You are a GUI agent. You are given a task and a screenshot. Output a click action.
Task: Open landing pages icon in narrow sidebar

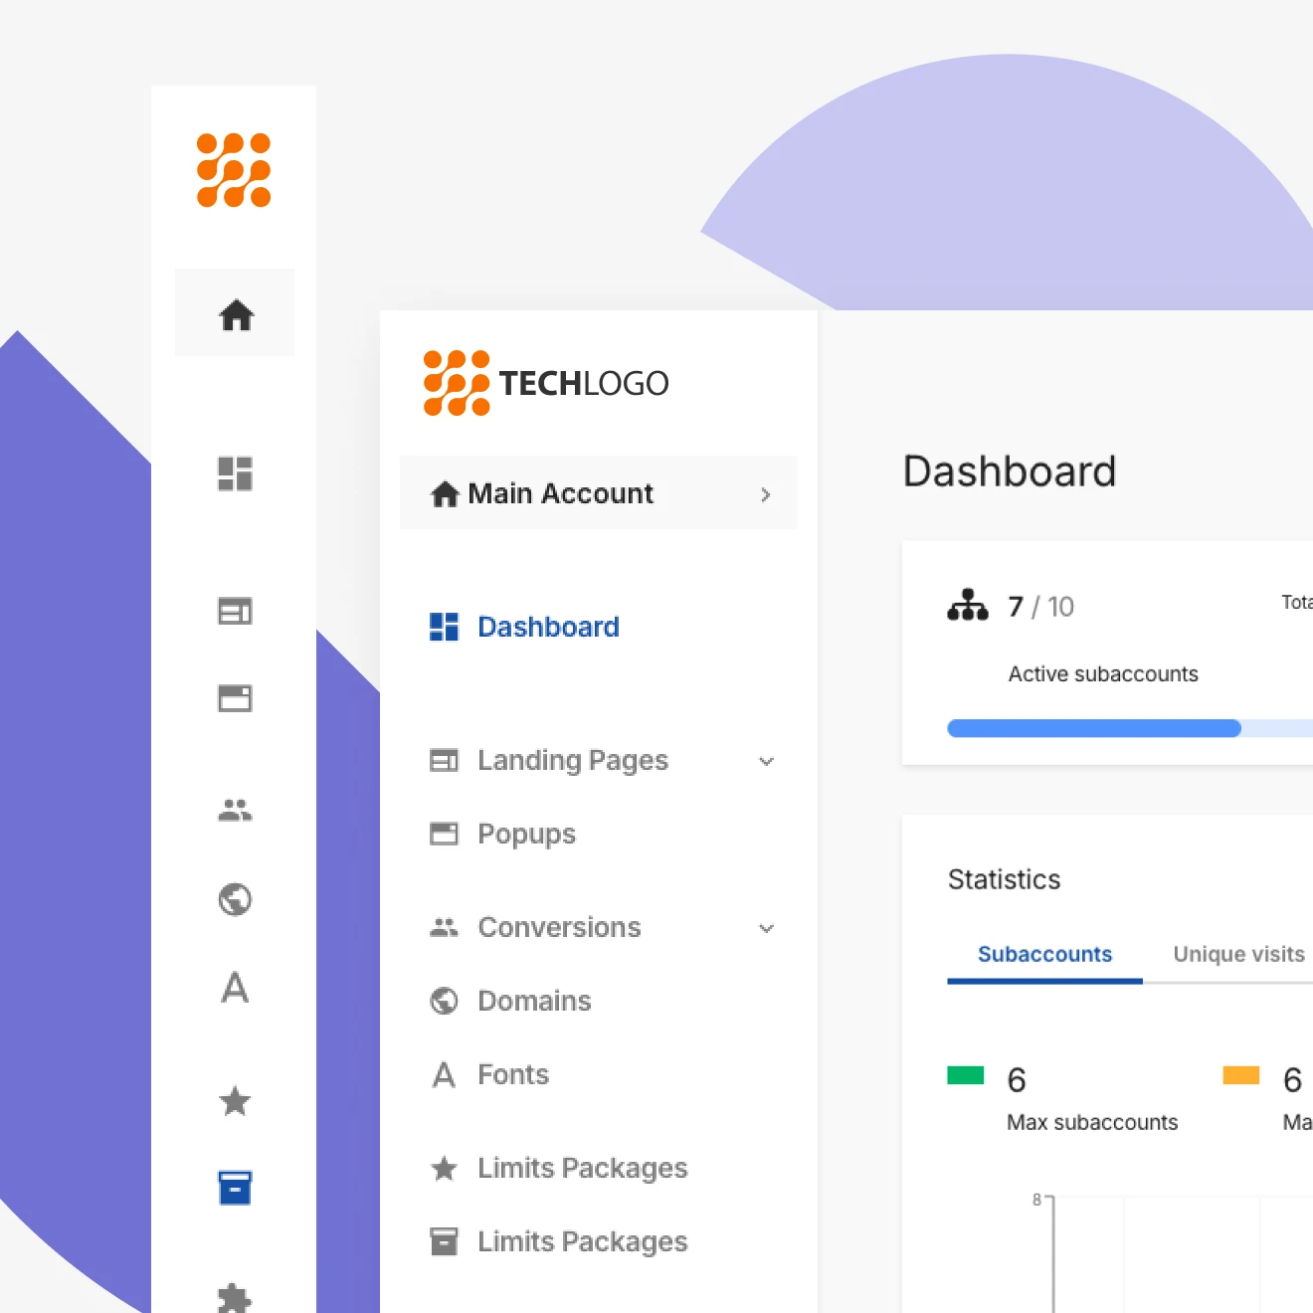235,611
